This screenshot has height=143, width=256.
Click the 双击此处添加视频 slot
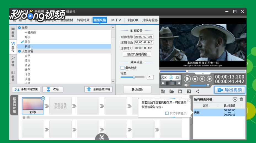point(60,106)
